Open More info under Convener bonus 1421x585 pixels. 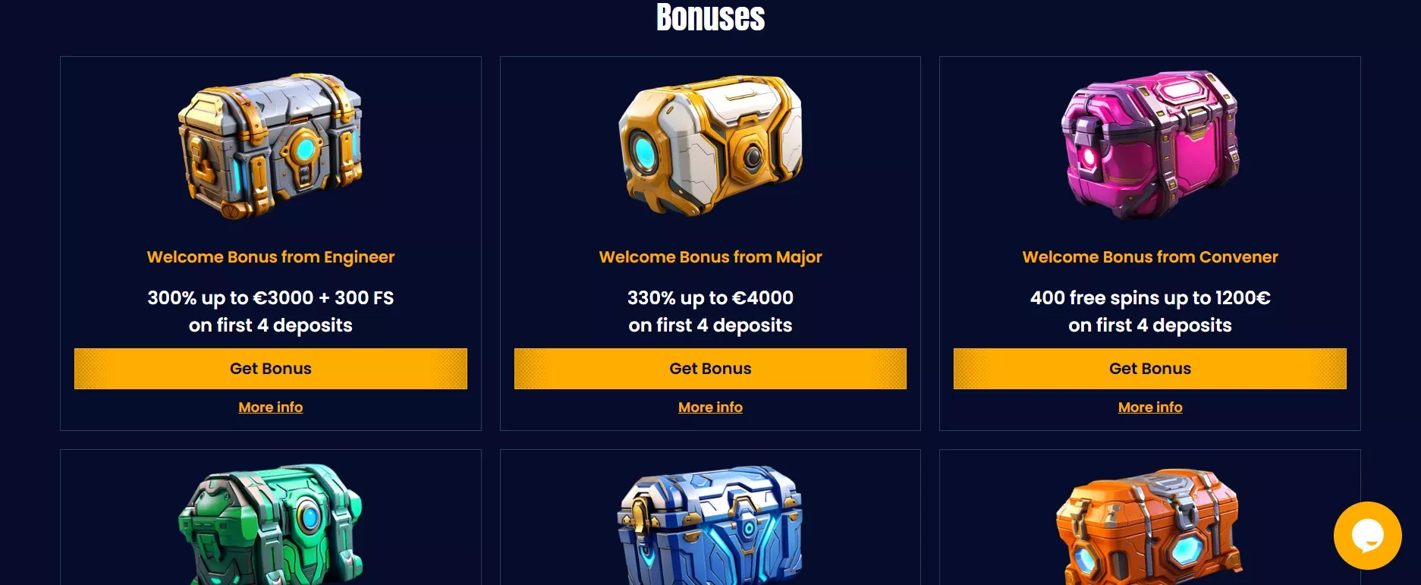(1150, 407)
